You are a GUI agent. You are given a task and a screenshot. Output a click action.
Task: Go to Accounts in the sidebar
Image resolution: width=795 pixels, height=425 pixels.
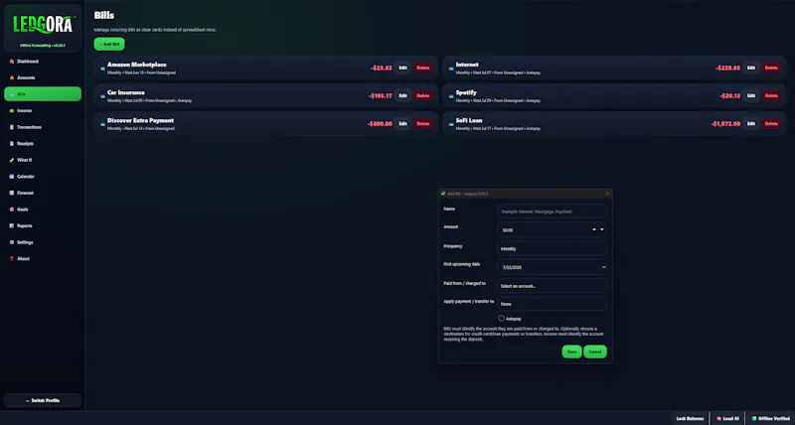[x=43, y=77]
